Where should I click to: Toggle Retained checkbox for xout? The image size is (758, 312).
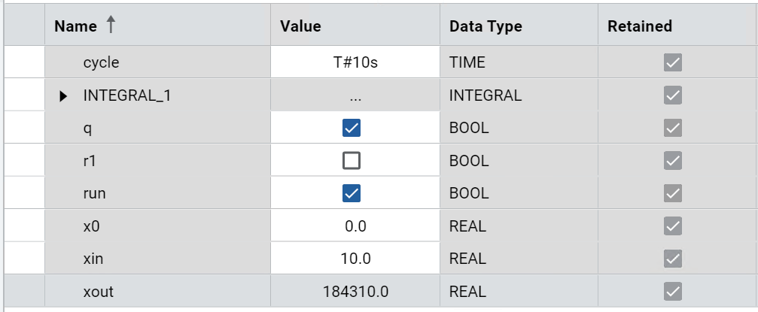(x=673, y=291)
